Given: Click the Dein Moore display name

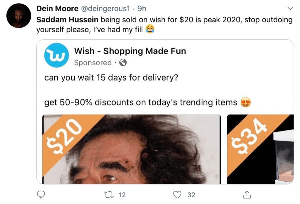Looking at the screenshot, I should pyautogui.click(x=56, y=8).
